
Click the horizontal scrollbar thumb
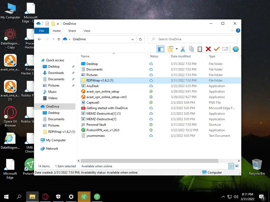pyautogui.click(x=150, y=161)
